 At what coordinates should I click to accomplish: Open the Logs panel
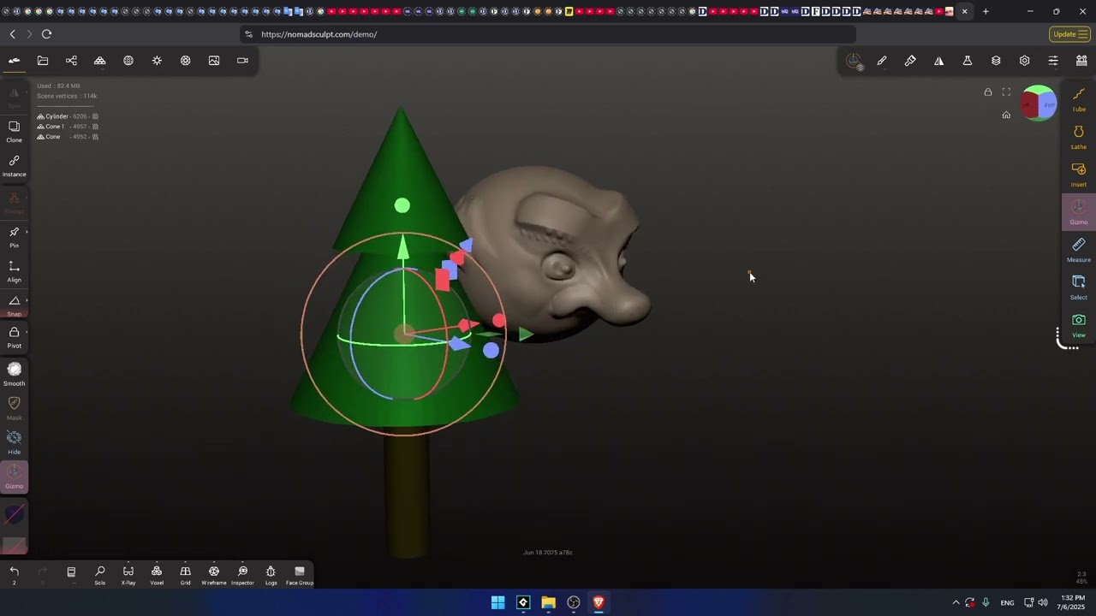pos(271,575)
